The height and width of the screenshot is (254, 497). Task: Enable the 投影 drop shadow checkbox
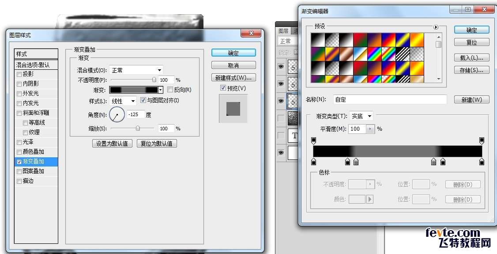click(19, 75)
